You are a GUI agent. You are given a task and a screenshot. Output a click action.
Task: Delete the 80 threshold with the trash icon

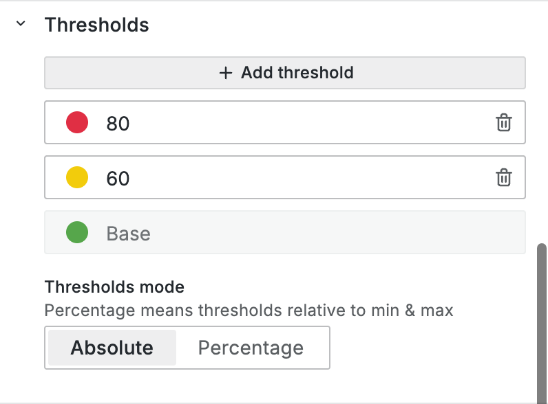point(504,123)
